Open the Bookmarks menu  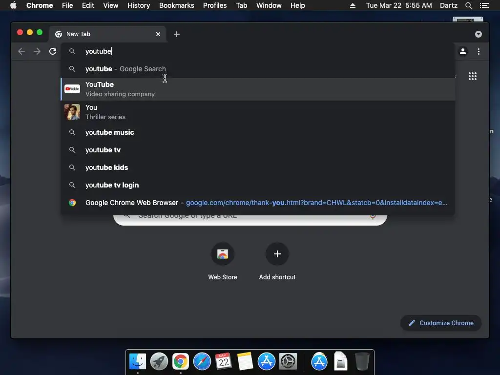click(x=177, y=5)
